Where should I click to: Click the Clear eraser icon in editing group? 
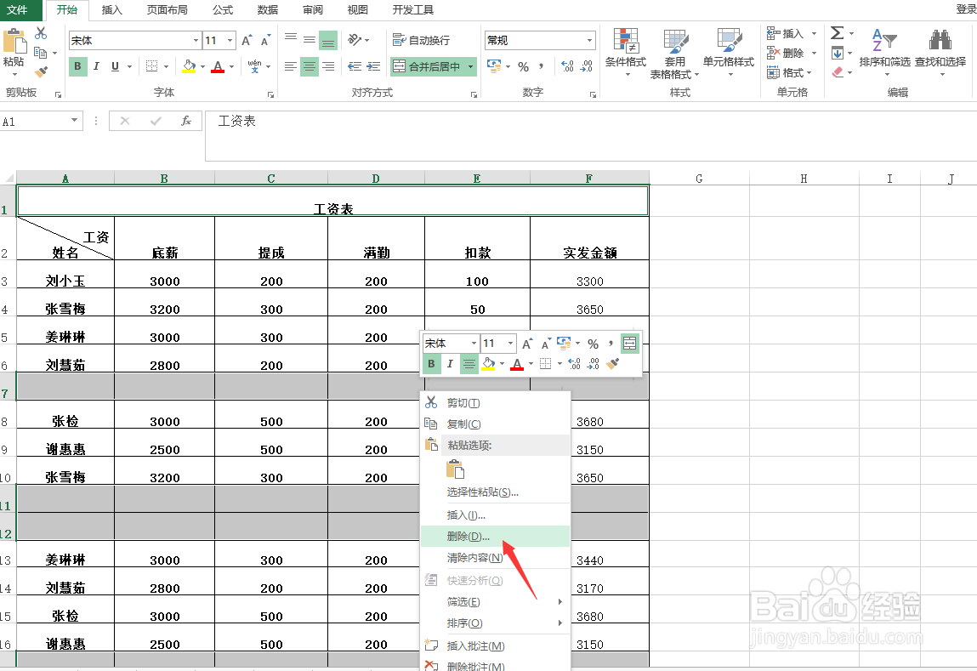coord(838,72)
